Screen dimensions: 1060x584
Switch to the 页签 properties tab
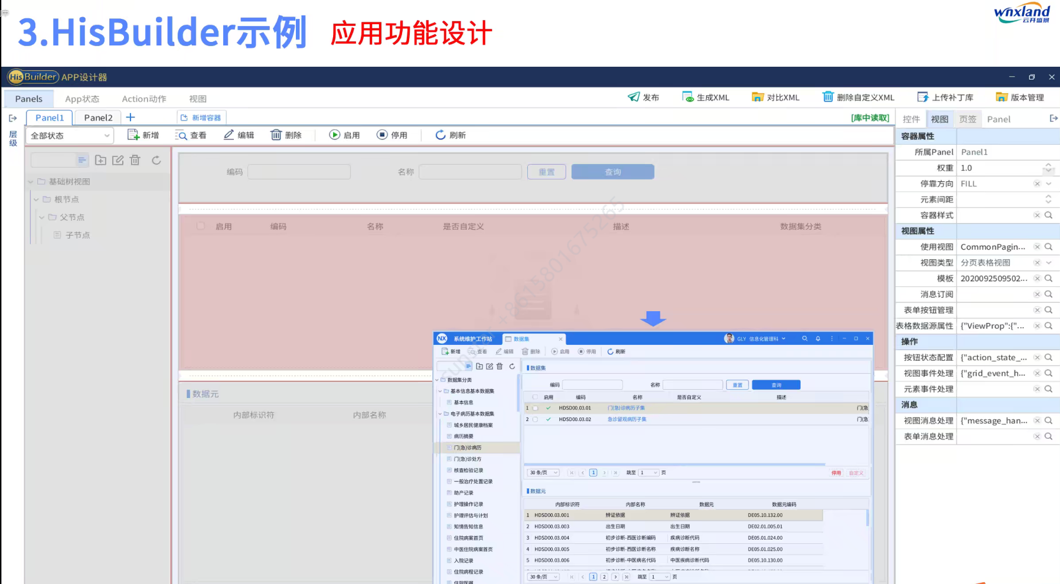pyautogui.click(x=967, y=119)
